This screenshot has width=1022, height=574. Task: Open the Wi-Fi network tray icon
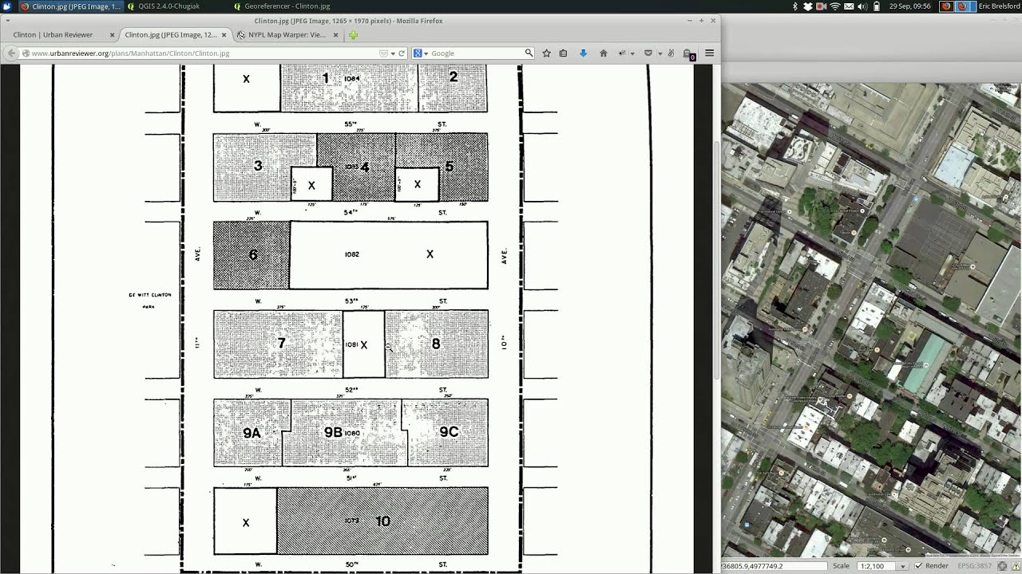[x=835, y=6]
